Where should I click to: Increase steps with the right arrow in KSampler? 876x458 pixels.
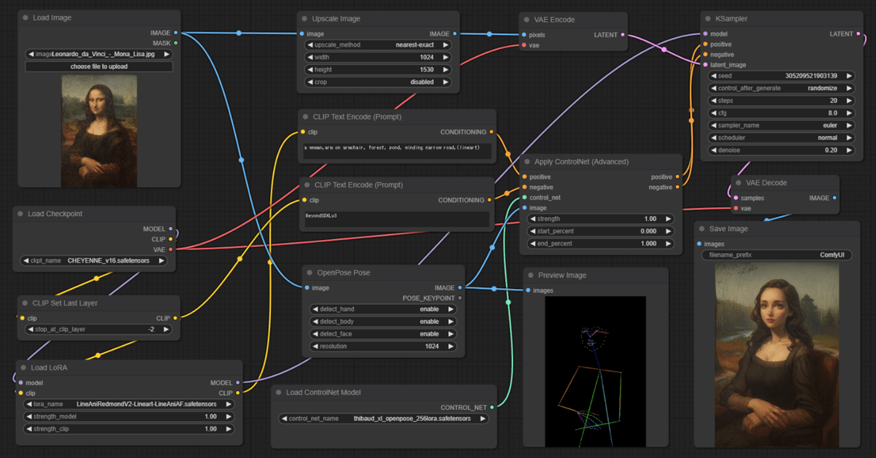[849, 101]
